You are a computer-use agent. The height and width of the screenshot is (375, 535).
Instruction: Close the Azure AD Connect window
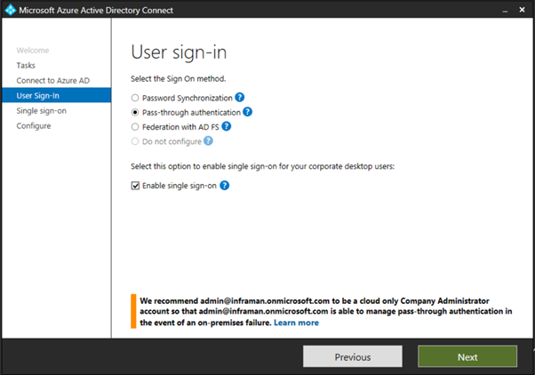[x=520, y=11]
